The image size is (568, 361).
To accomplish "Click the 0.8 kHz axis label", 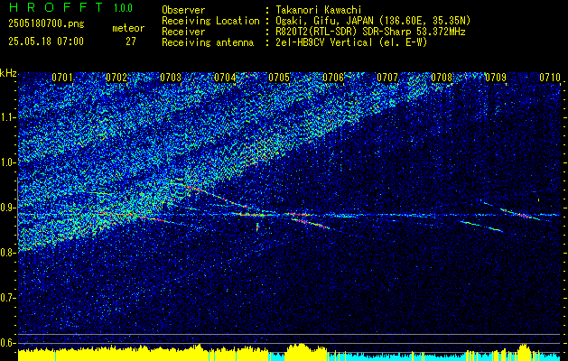I will click(x=8, y=253).
